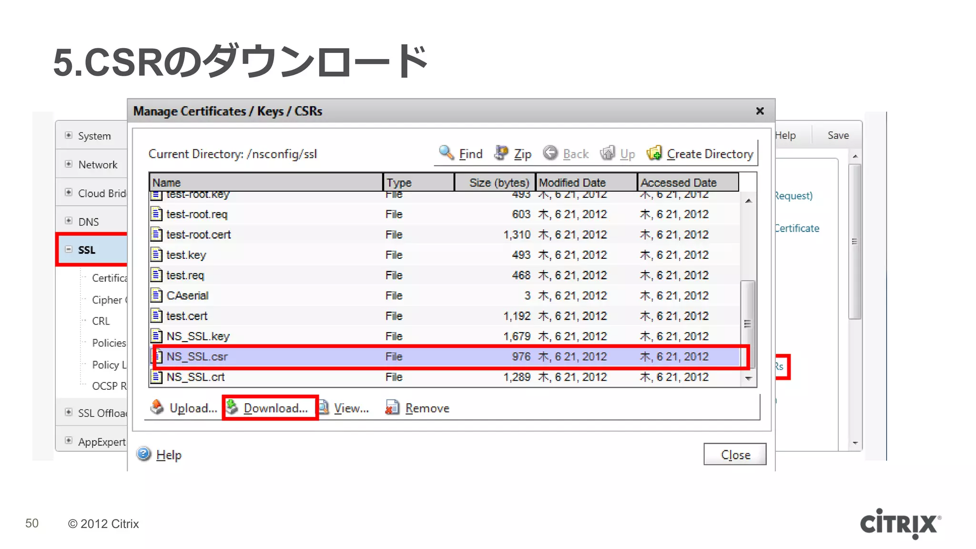Image resolution: width=976 pixels, height=549 pixels.
Task: Click the Back arrow icon
Action: [x=550, y=153]
